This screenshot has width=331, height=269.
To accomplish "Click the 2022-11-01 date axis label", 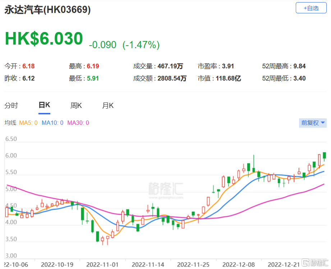I will [x=102, y=265].
